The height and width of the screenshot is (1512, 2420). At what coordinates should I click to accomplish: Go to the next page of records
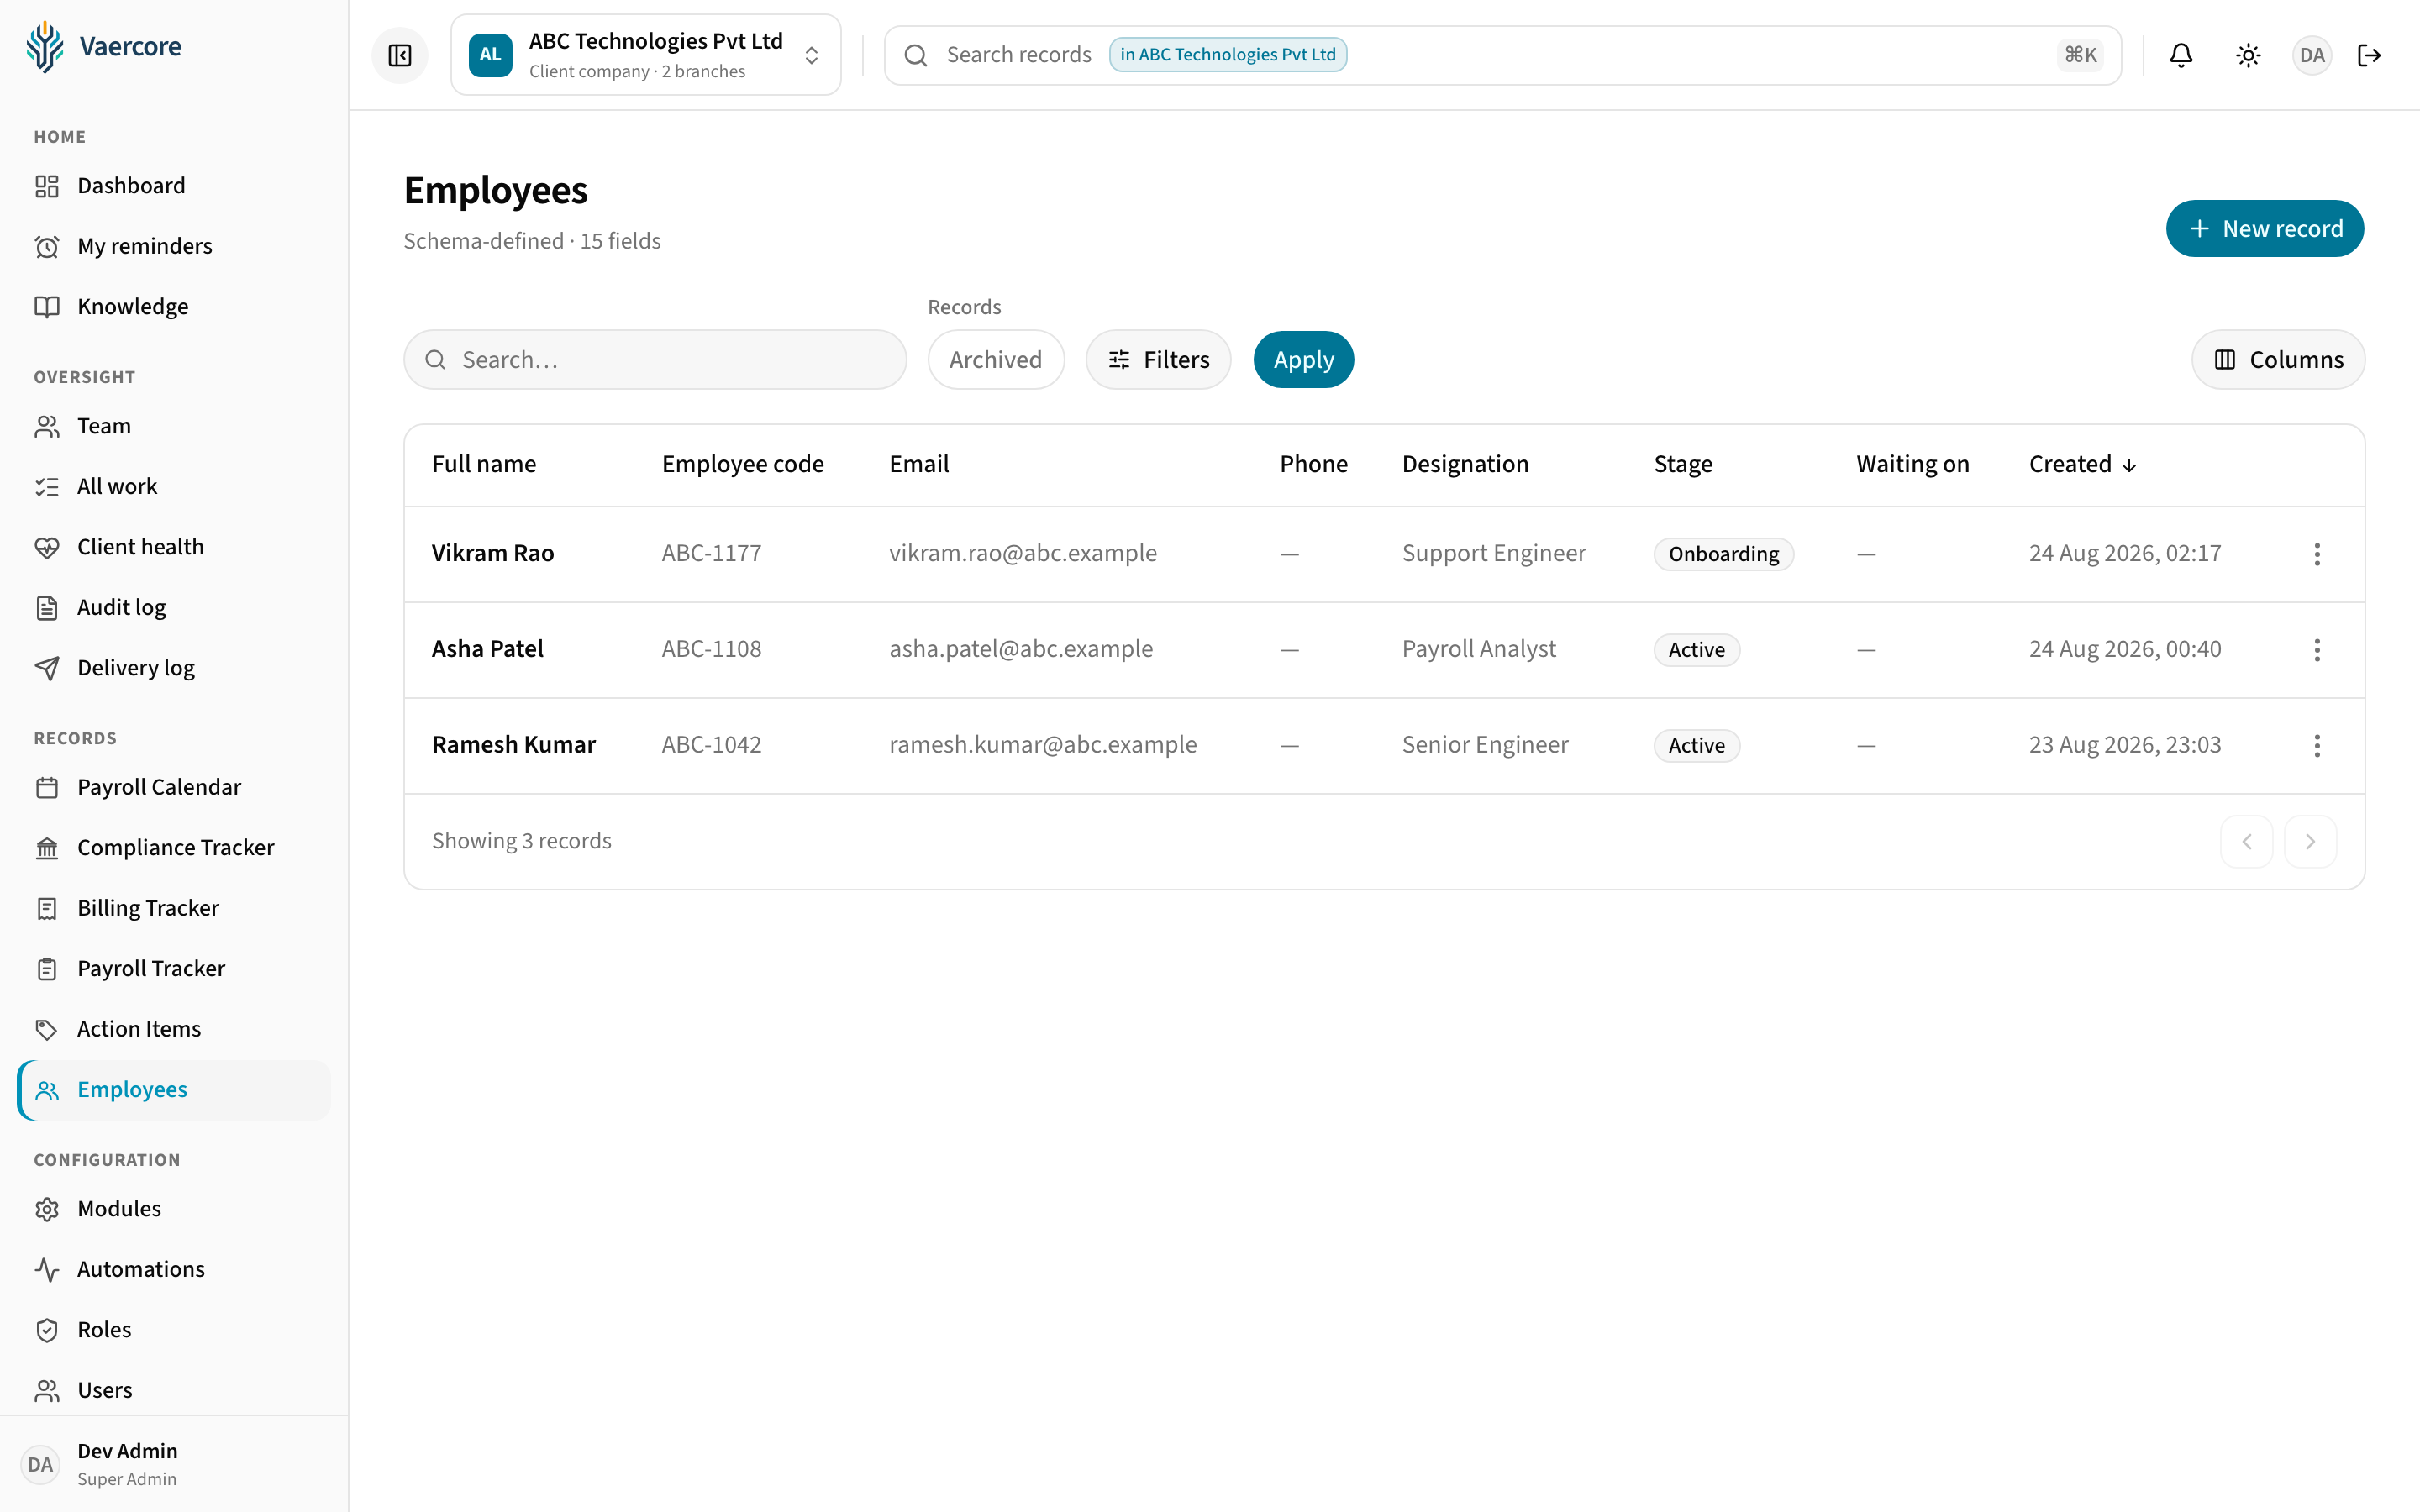[2309, 841]
